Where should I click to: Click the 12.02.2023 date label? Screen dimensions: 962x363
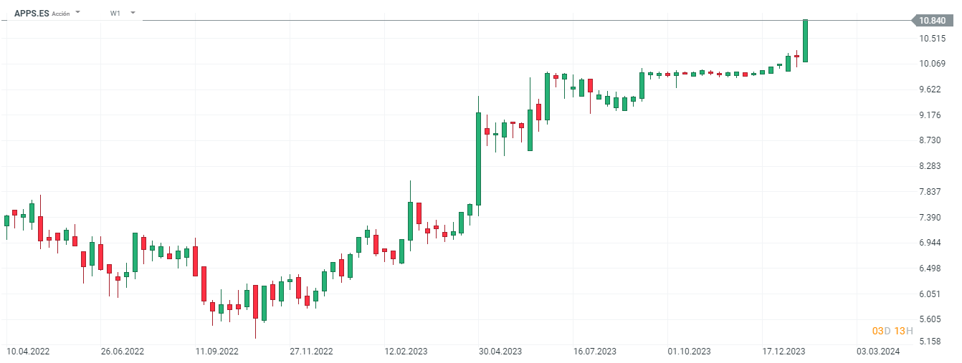(x=406, y=352)
